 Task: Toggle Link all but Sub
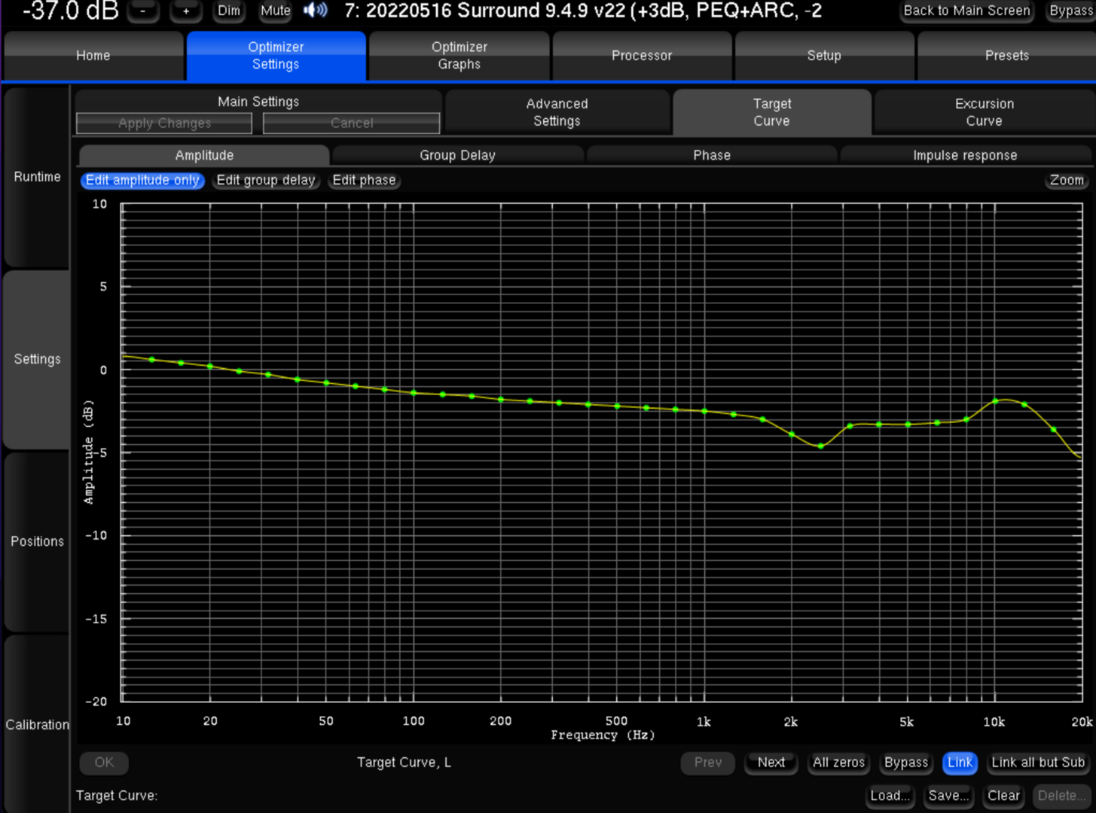[x=1038, y=763]
